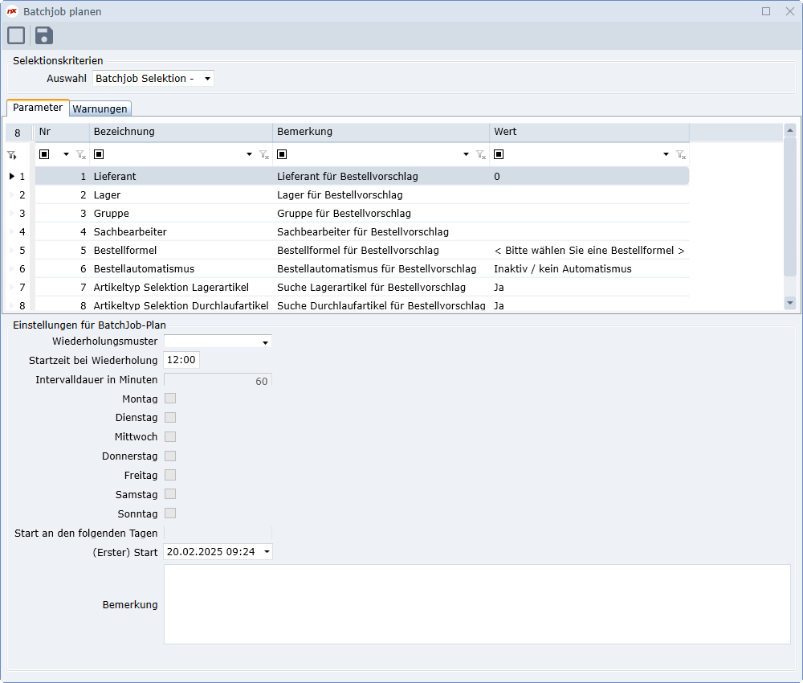Click the save disk icon in toolbar
803x683 pixels.
coord(44,35)
